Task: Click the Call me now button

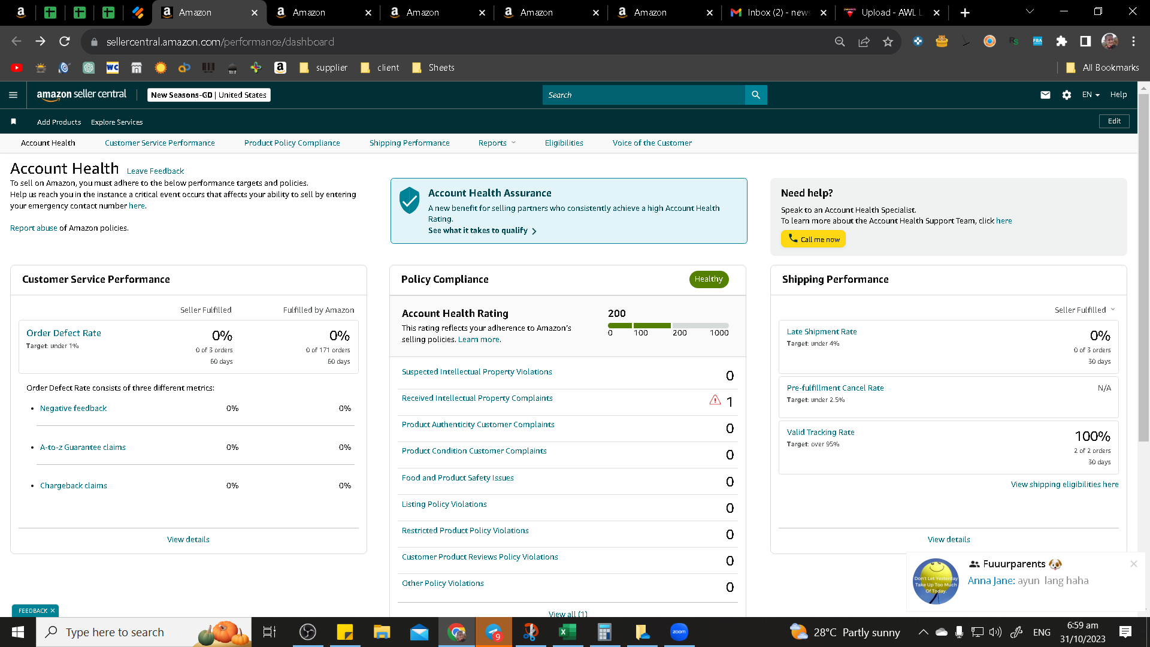Action: [x=813, y=239]
